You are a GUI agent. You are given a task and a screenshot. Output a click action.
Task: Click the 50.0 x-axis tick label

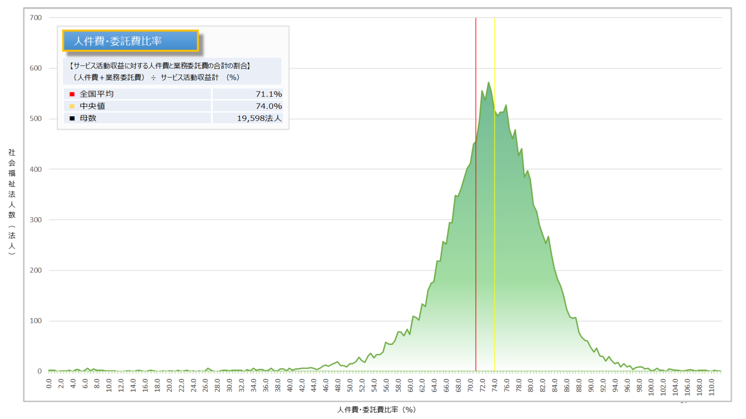click(x=350, y=385)
